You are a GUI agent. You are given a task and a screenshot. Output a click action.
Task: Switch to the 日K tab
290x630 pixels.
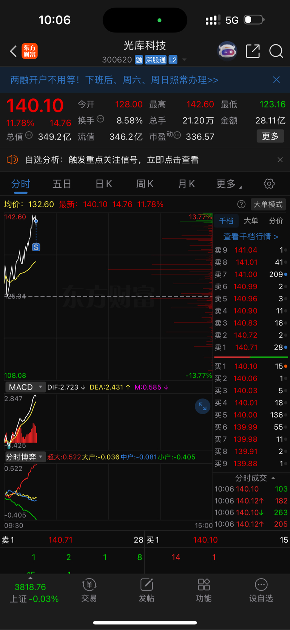(x=103, y=184)
